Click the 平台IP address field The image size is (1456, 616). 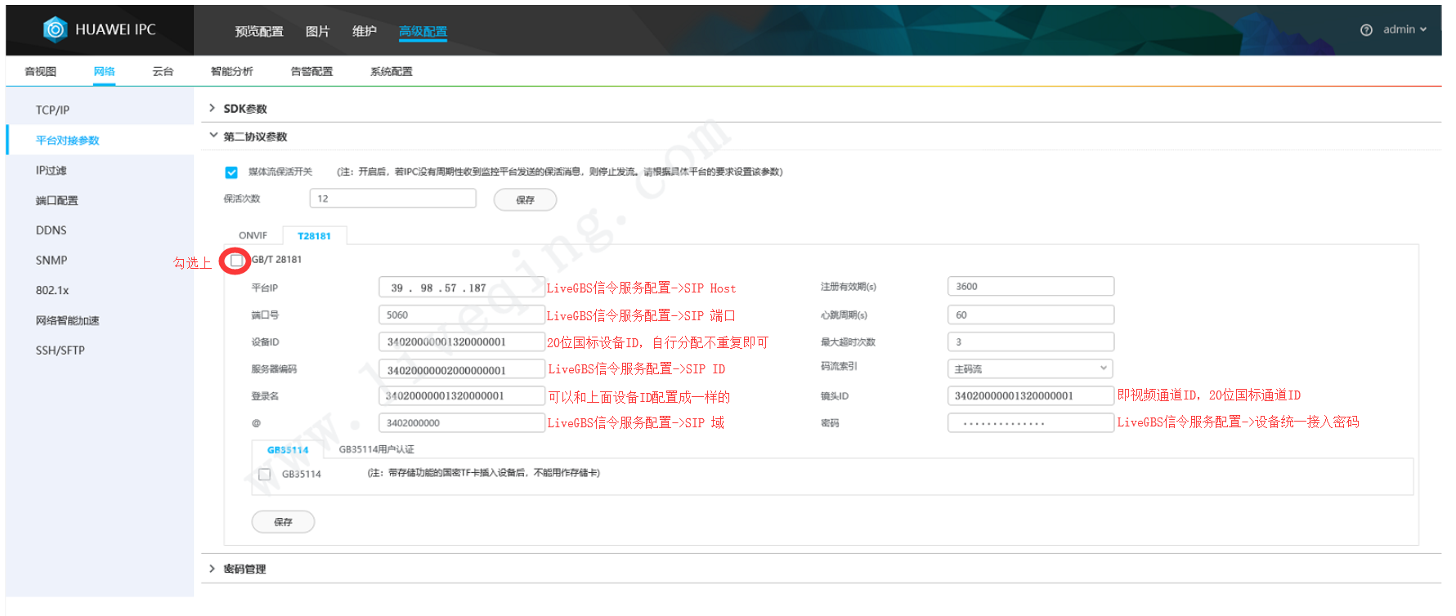461,288
